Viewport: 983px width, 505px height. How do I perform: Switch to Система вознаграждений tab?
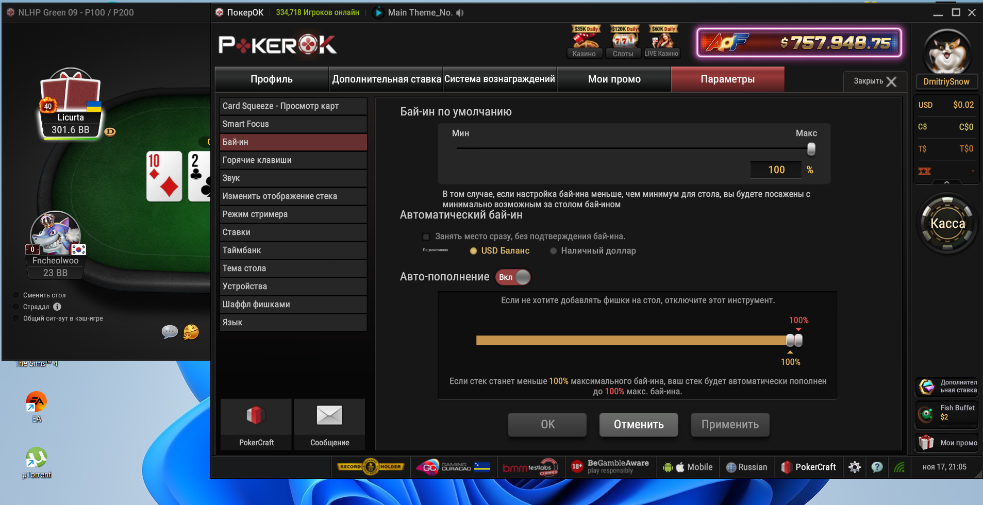[x=500, y=79]
